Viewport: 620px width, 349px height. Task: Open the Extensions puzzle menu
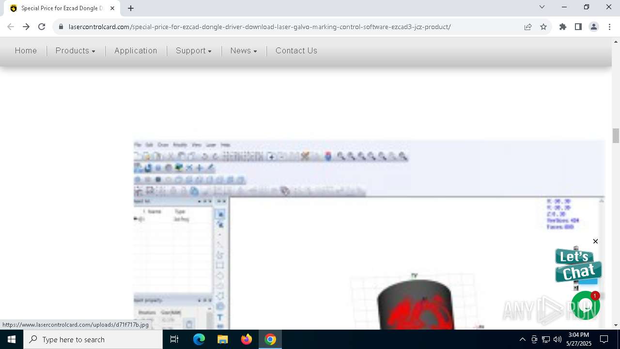563,27
